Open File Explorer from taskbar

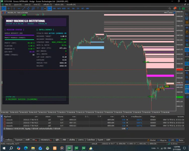click(x=33, y=148)
